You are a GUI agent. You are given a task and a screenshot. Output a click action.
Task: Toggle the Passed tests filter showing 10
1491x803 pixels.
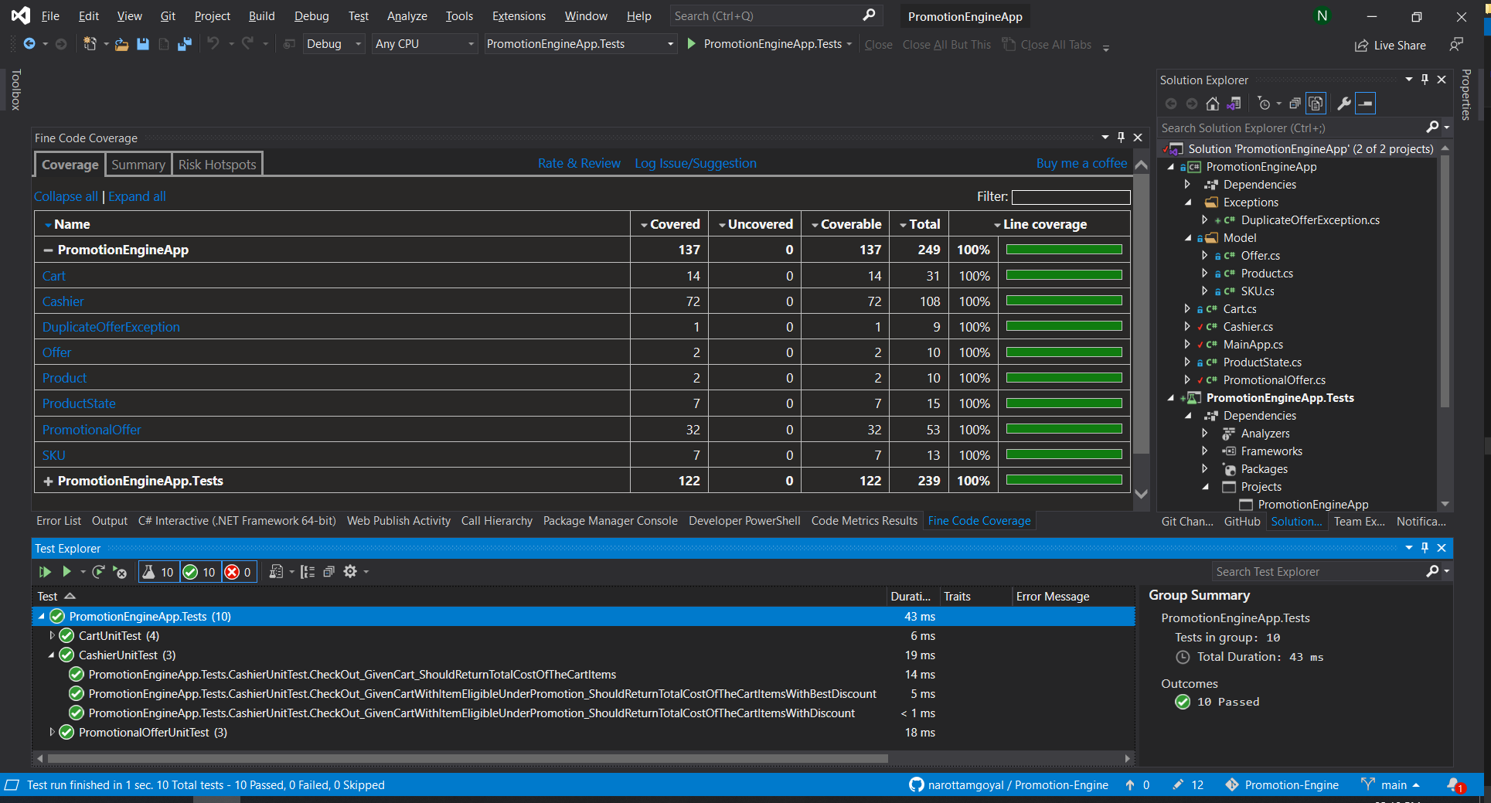(199, 572)
